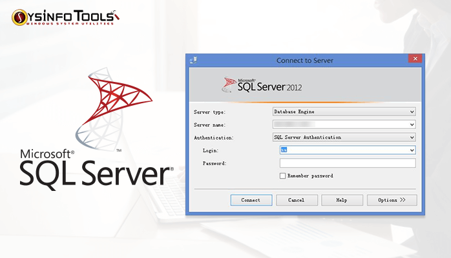Click the SQL Server 2012 logo in dialog
Viewport: 451px width, 258px height.
click(x=262, y=85)
